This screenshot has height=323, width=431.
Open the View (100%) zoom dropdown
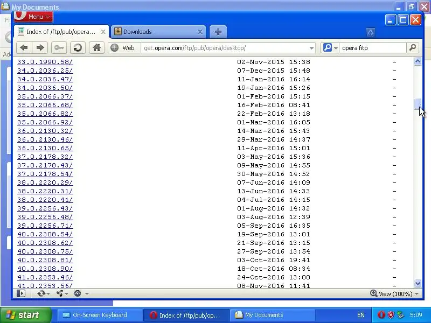coord(417,293)
